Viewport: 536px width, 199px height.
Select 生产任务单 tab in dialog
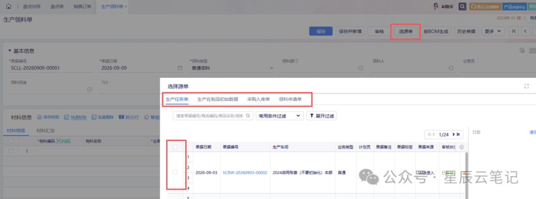(x=177, y=99)
